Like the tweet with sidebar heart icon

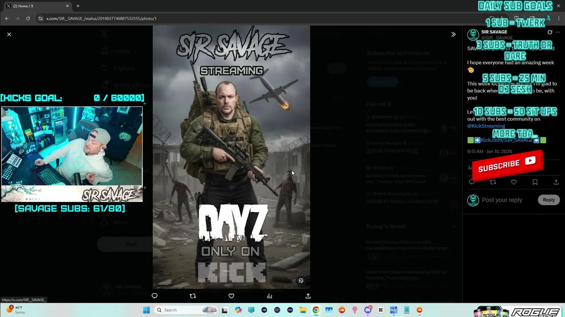click(514, 182)
